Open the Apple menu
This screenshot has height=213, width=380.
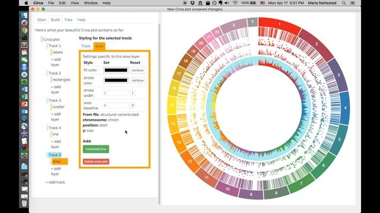pos(26,3)
